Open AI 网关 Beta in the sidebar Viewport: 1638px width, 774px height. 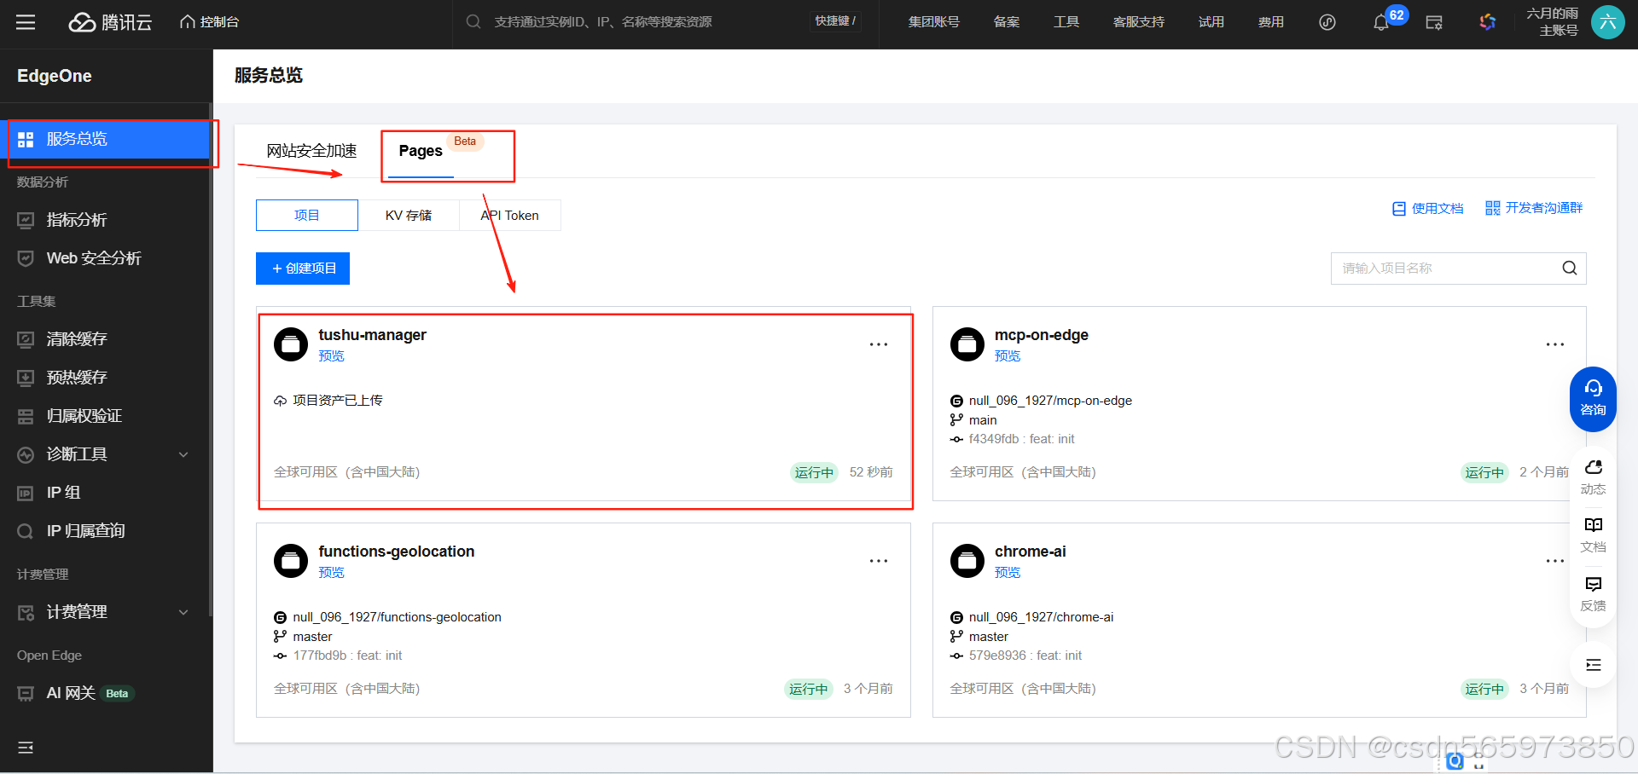[106, 693]
